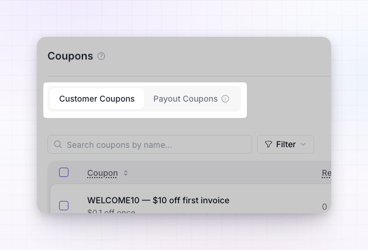Click the funnel icon on Filter button
The height and width of the screenshot is (250, 368).
pos(269,144)
